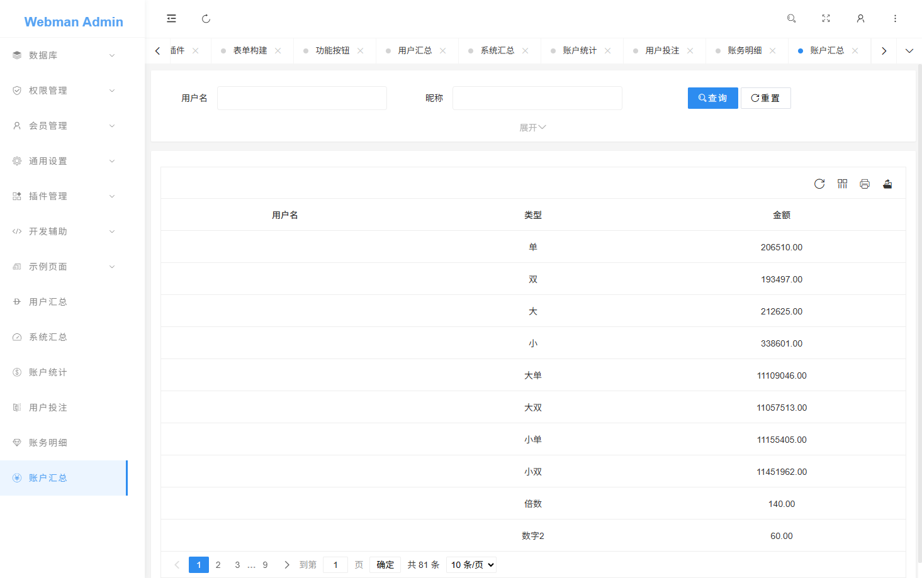Click the refresh page icon in header
This screenshot has height=578, width=922.
tap(206, 18)
